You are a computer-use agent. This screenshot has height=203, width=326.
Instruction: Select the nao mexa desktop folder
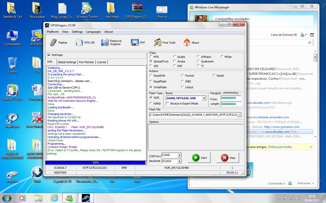pyautogui.click(x=112, y=10)
